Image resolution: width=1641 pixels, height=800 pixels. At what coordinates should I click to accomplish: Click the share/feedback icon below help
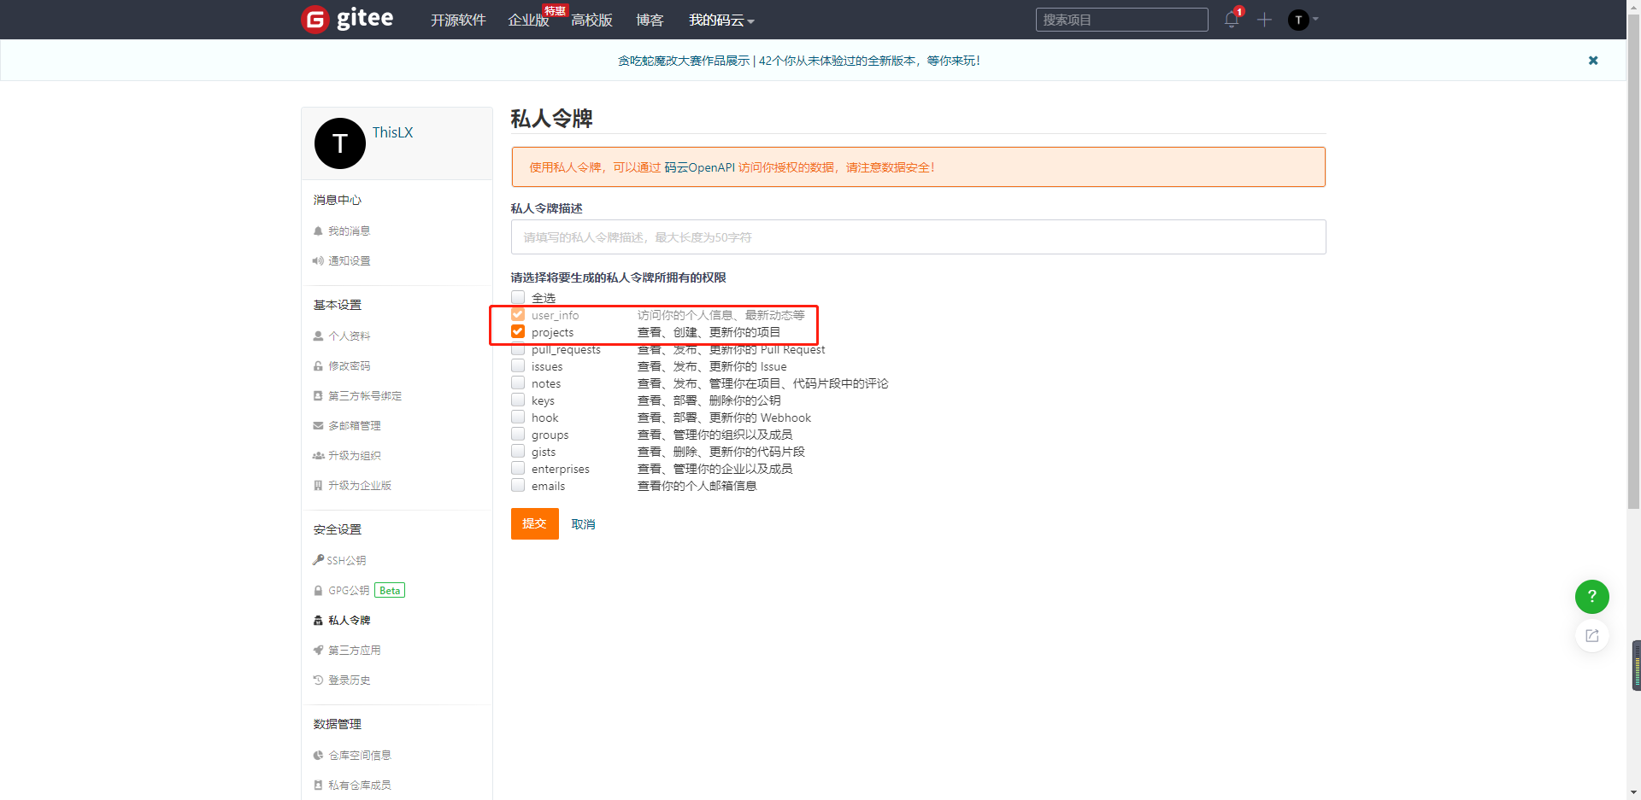(x=1592, y=635)
